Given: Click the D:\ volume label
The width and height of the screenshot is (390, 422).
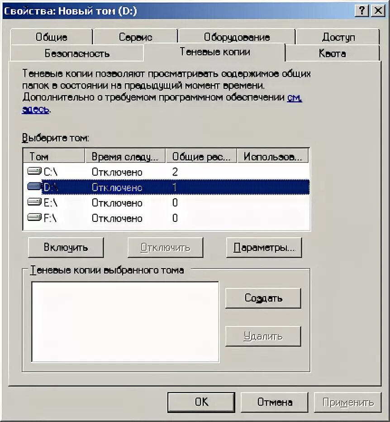Looking at the screenshot, I should pos(51,187).
